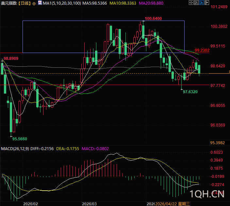This screenshot has height=206, width=230.
Task: Click the MACD(26,12,9) indicator label
Action: tap(15, 148)
